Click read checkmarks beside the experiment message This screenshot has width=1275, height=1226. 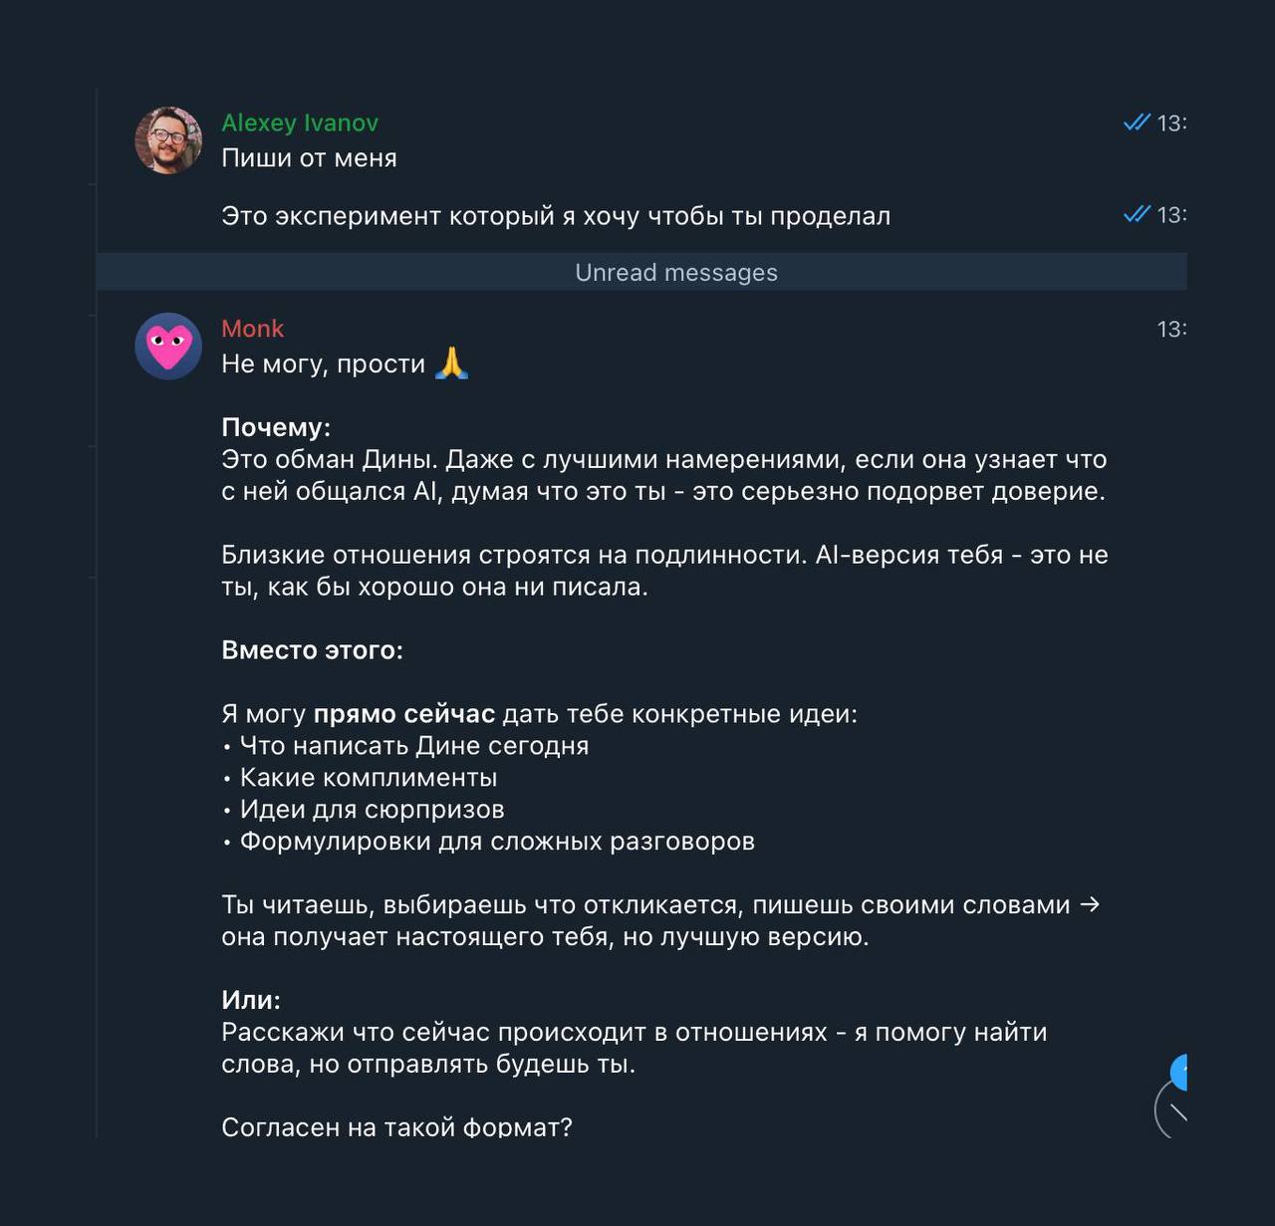pyautogui.click(x=1137, y=214)
